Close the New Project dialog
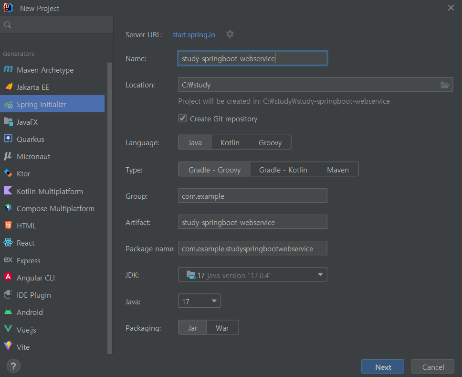 point(451,8)
